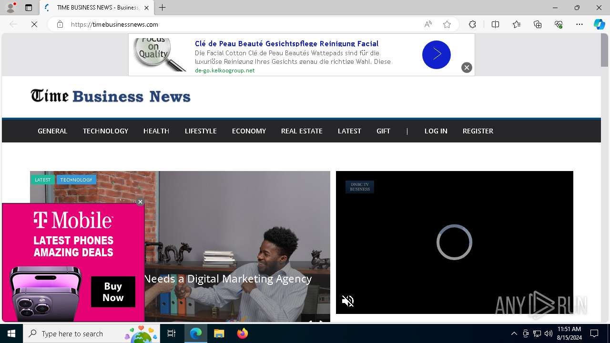Open the LATEST menu

point(349,131)
